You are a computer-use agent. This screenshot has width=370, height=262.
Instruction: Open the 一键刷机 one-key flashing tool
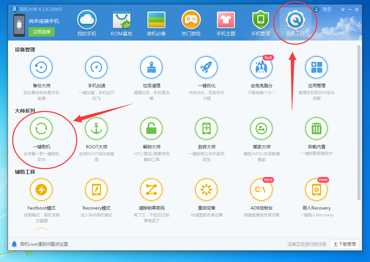(x=41, y=128)
